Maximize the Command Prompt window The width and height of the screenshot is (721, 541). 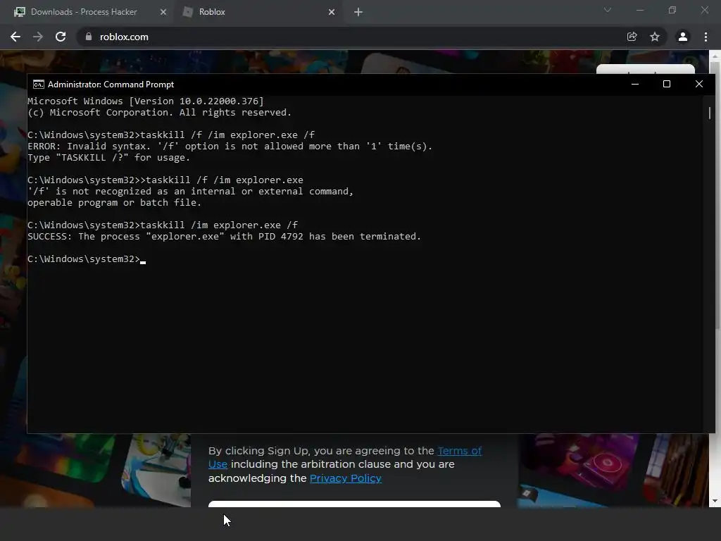(x=667, y=85)
